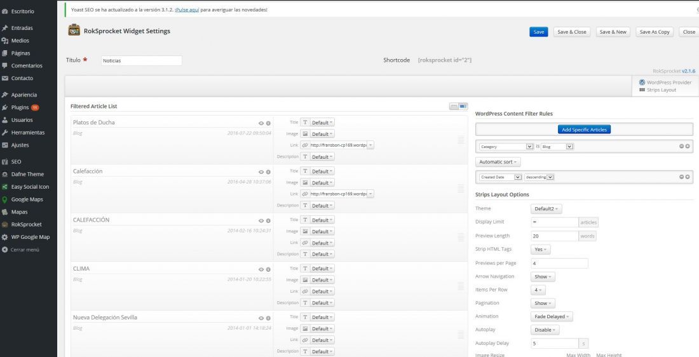Click info icon on Platos de Ducha
Screen dimensions: 699x357
(268, 123)
